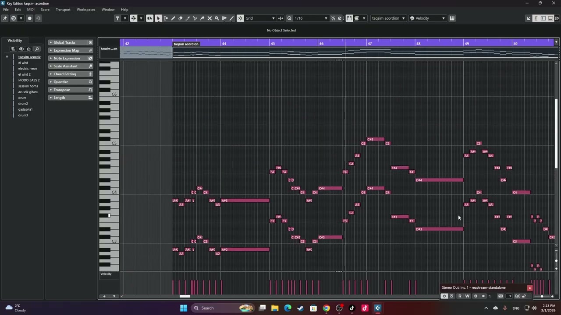Click the iterative quantize icon
Image resolution: width=561 pixels, height=315 pixels.
pyautogui.click(x=333, y=18)
